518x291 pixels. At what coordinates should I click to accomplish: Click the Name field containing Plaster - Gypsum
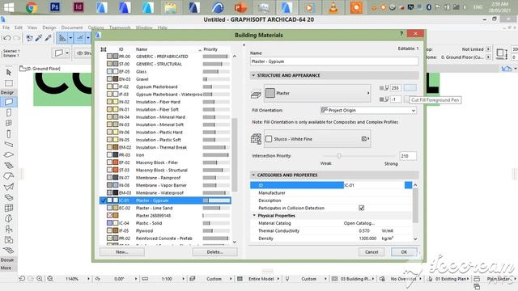point(334,61)
